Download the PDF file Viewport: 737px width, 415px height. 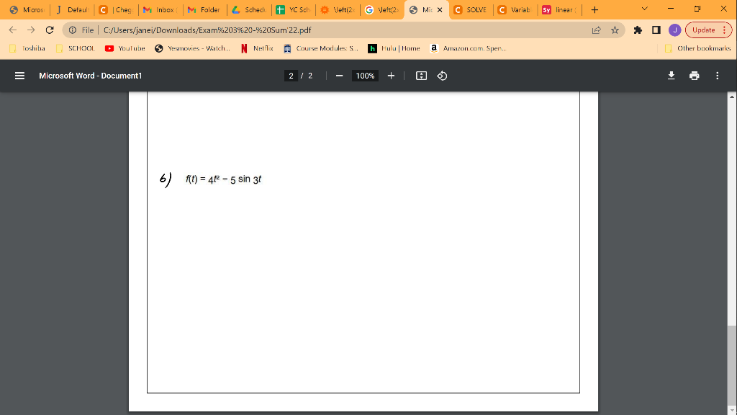(x=671, y=75)
